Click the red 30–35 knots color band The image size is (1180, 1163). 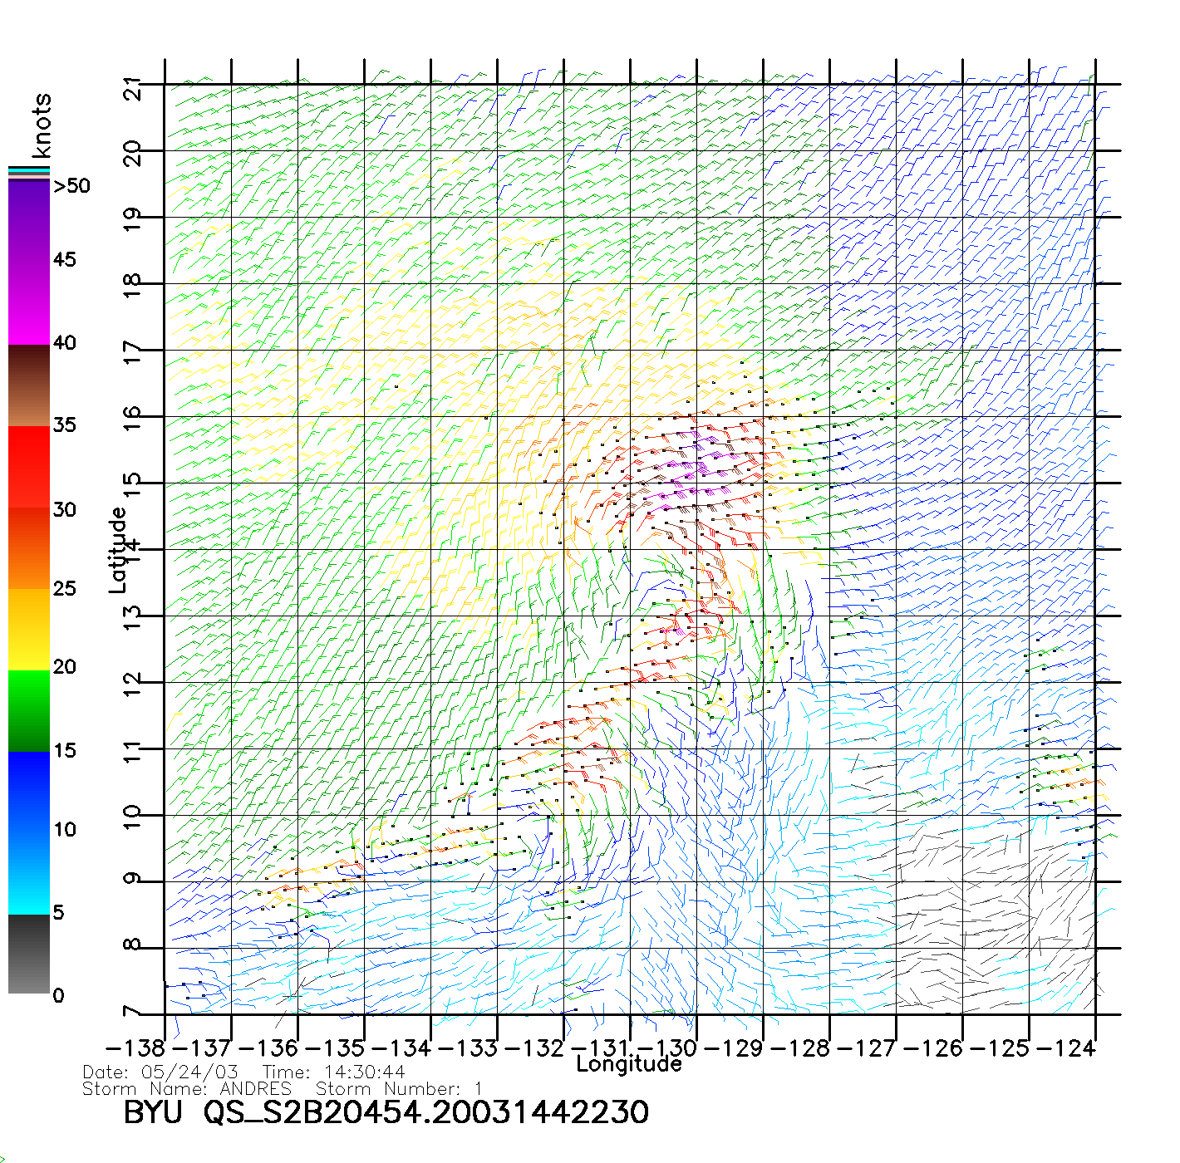pos(29,467)
